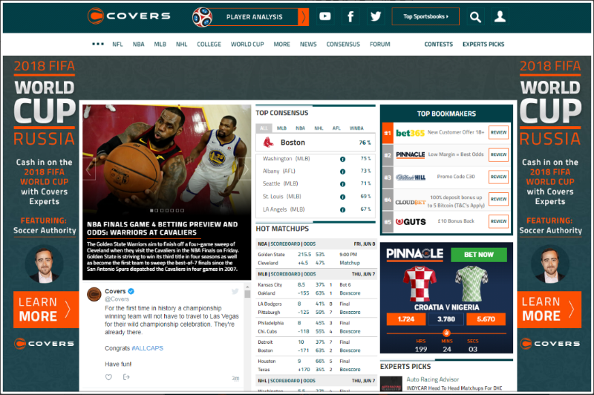Open the Covers Twitter icon in header
This screenshot has width=594, height=395.
point(376,16)
